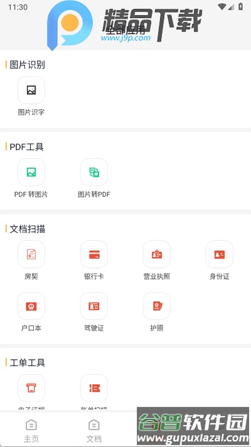Switch to the 文档 documents tab

93,431
